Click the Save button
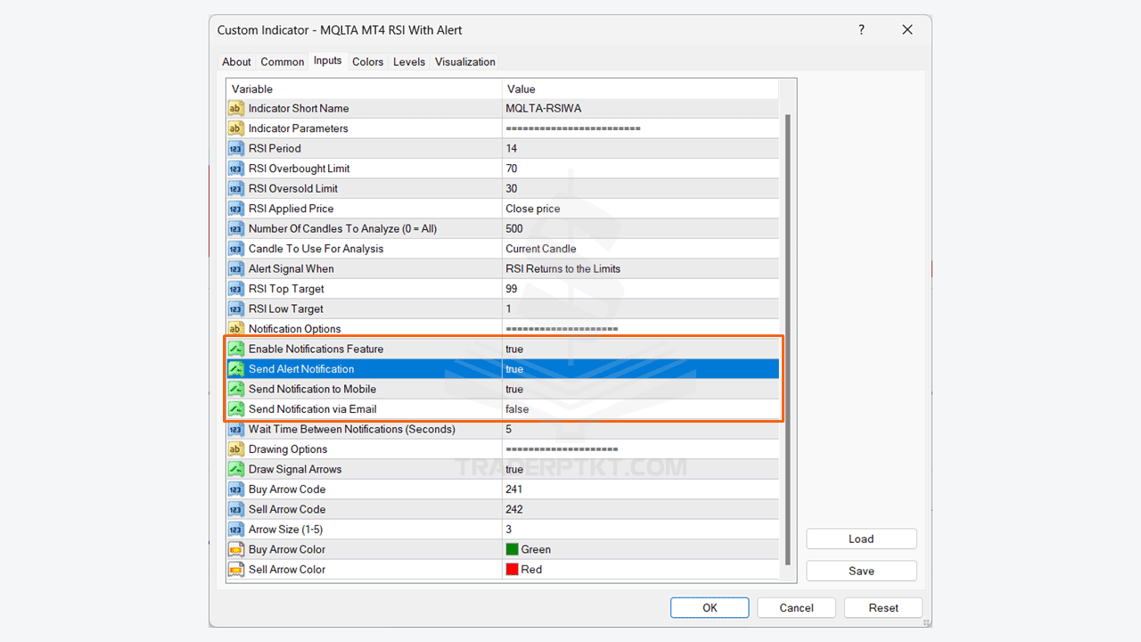Screen dimensions: 1141x642 pos(861,571)
